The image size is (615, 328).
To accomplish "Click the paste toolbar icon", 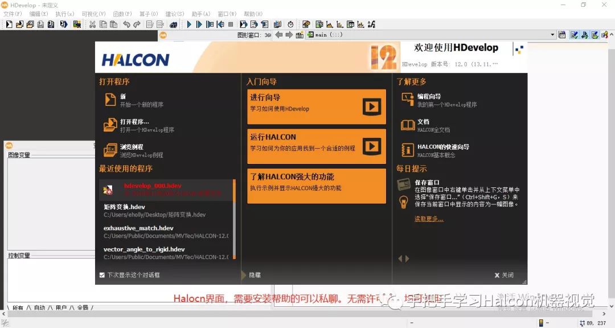I will 113,24.
